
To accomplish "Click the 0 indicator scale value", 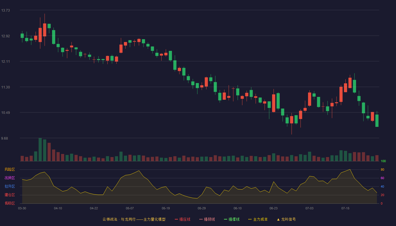I will (x=382, y=203).
